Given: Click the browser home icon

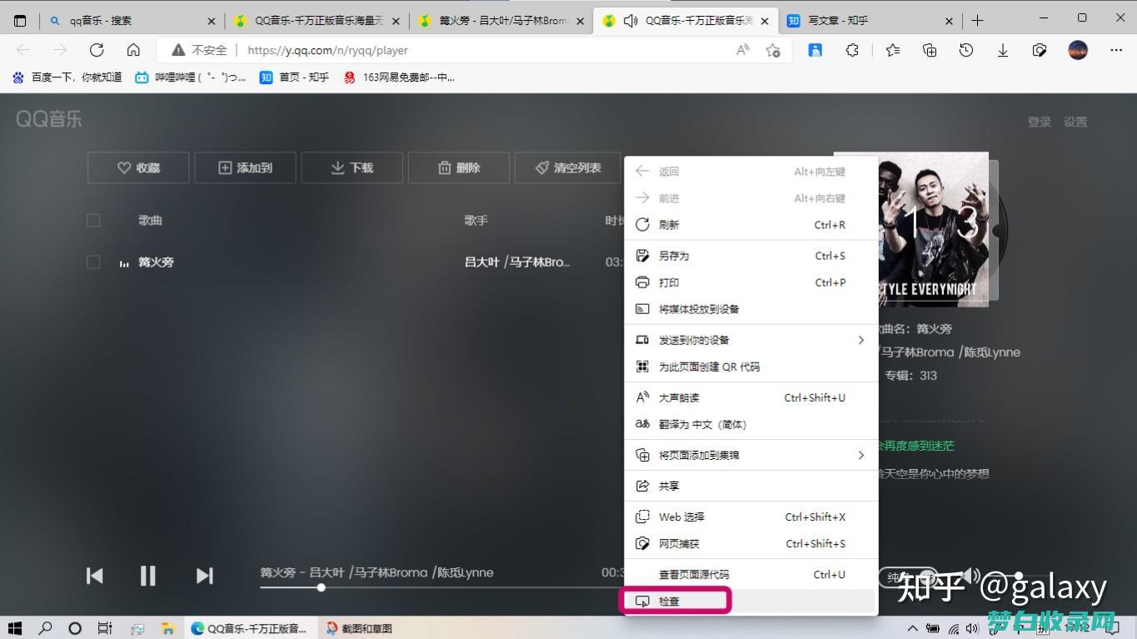Looking at the screenshot, I should [x=133, y=50].
